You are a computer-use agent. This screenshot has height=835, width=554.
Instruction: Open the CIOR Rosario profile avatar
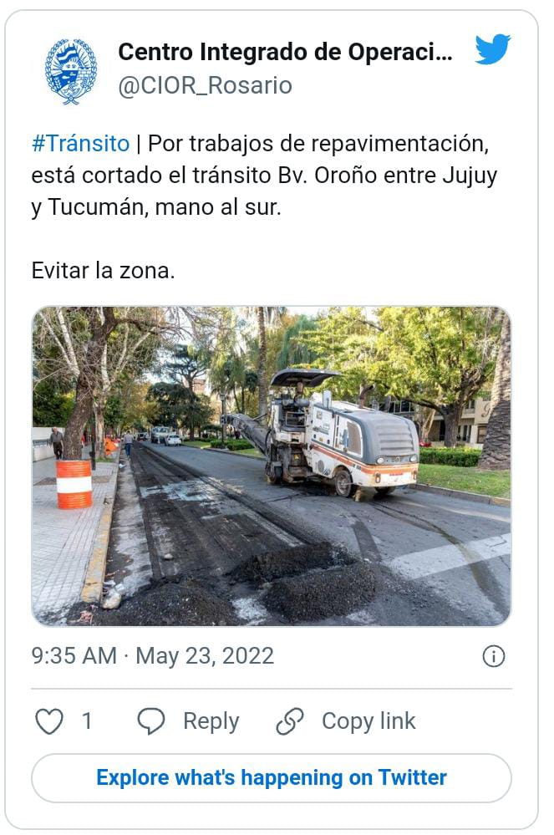point(71,71)
